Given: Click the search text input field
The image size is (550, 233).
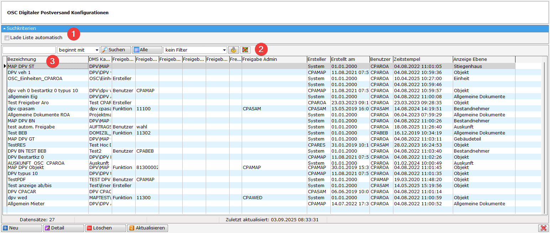Looking at the screenshot, I should [29, 50].
